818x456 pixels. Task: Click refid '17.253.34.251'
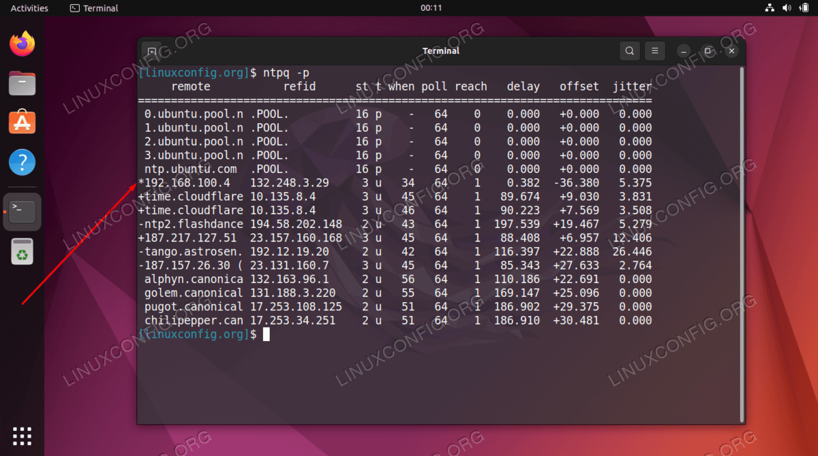pos(293,320)
